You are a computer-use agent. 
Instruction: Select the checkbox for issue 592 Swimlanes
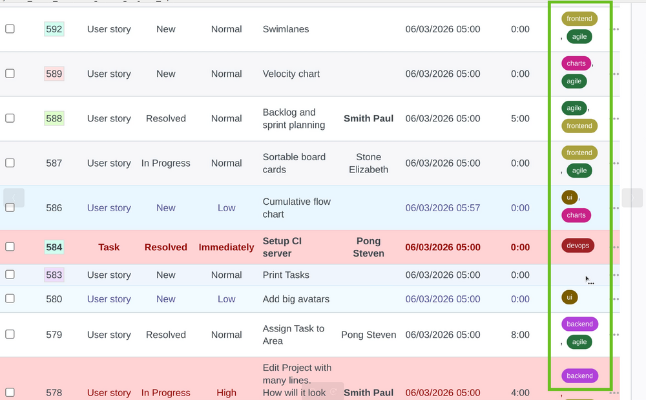(10, 29)
